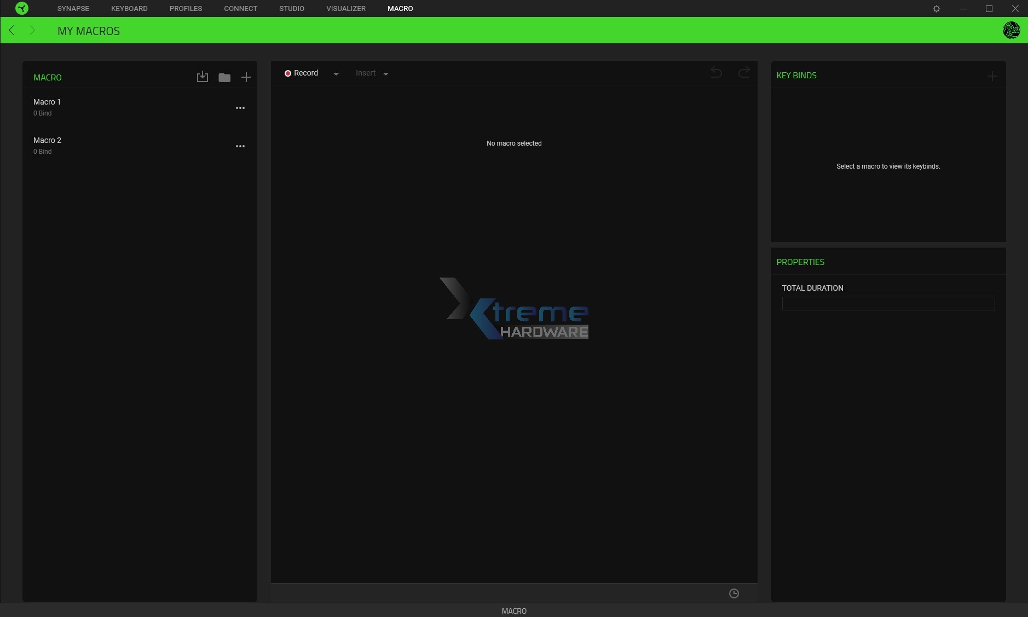Screen dimensions: 1028x617
Task: Open the macro folder icon
Action: point(224,77)
